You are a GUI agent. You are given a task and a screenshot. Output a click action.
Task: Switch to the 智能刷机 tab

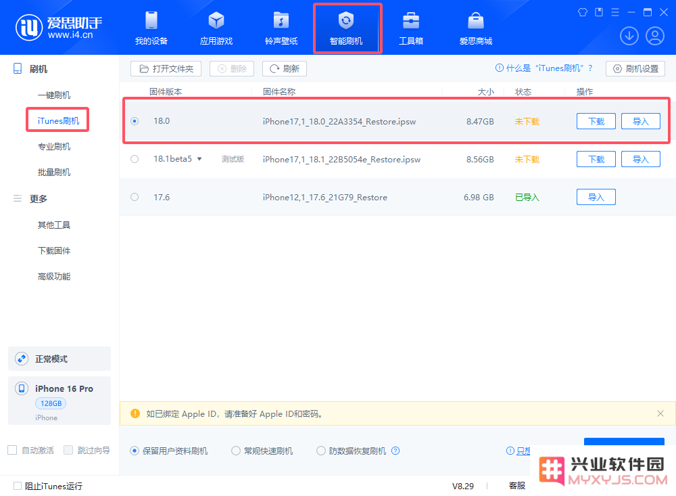[346, 28]
